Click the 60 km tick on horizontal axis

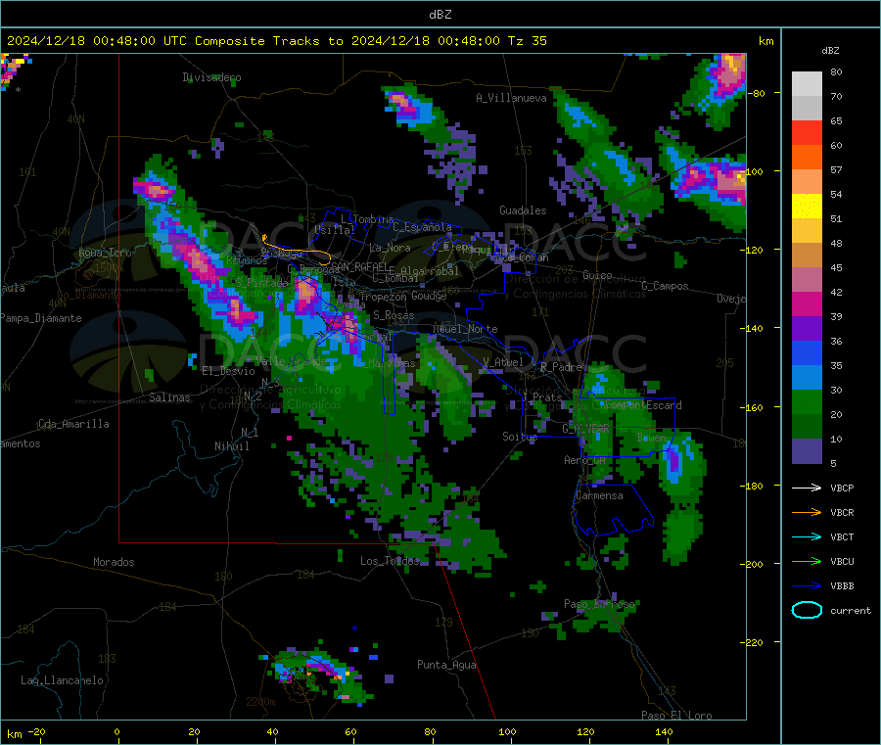pos(350,732)
